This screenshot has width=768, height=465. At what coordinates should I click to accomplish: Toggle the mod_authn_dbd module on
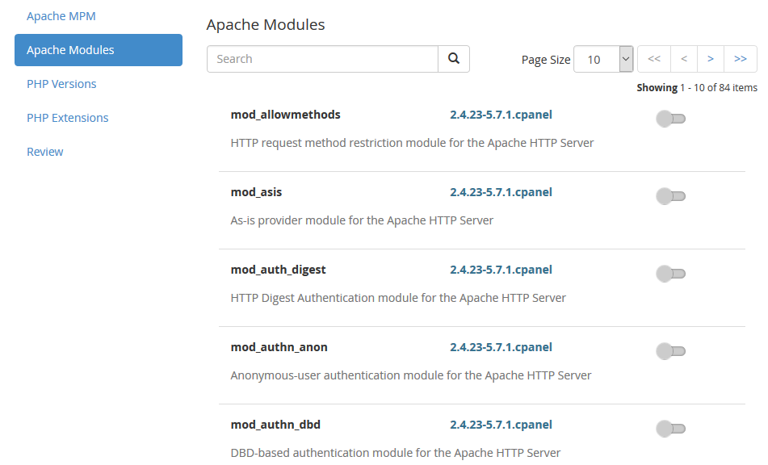coord(670,429)
